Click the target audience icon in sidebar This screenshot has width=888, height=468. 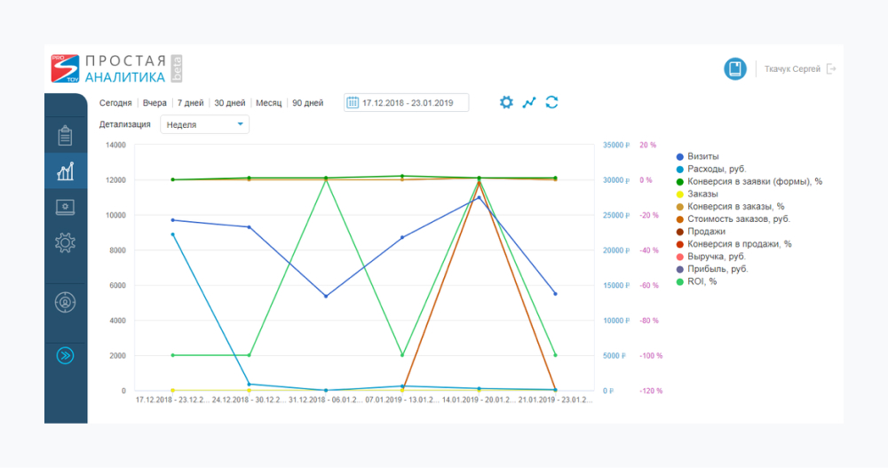click(x=65, y=302)
